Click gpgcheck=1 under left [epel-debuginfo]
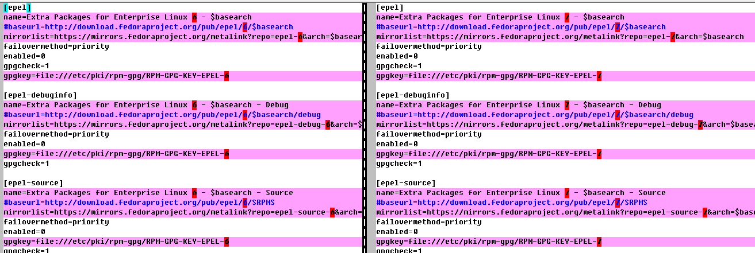The image size is (755, 253). coord(27,164)
